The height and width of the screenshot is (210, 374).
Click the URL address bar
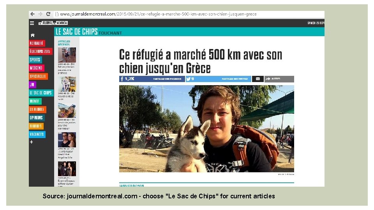tap(189, 14)
